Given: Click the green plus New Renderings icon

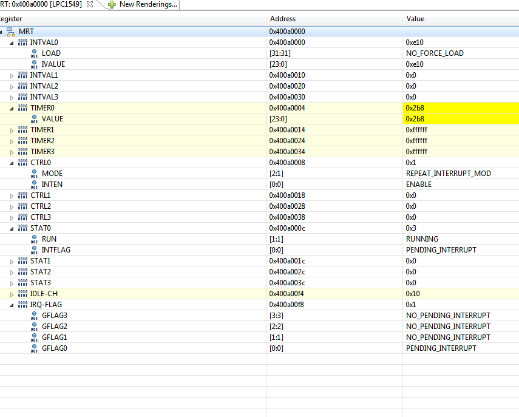Looking at the screenshot, I should tap(112, 5).
